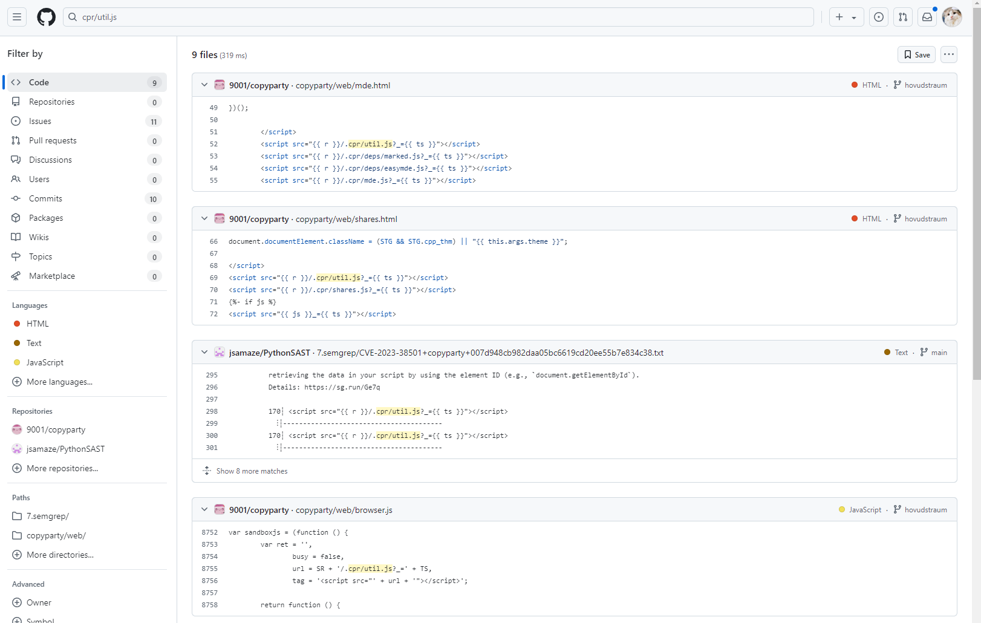The image size is (981, 623).
Task: Click copyparty avatar icon in shares.html result
Action: pos(220,218)
